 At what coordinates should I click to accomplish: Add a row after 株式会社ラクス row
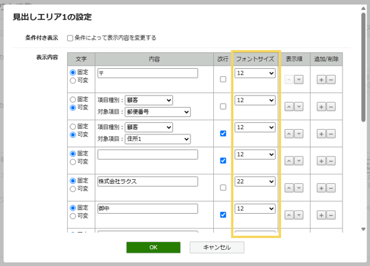321,188
